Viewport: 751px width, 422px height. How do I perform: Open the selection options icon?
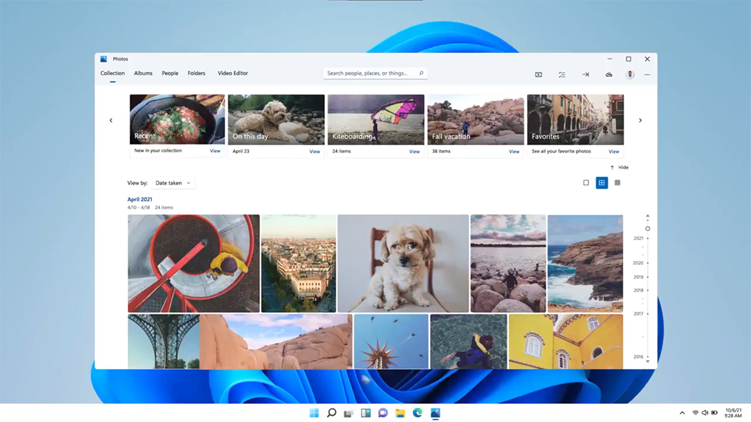[562, 74]
